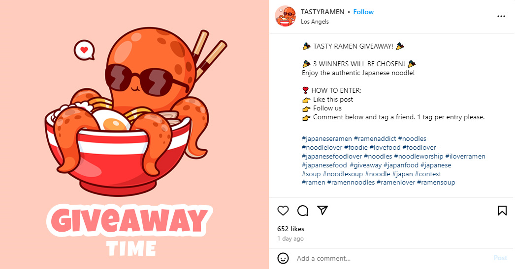The image size is (515, 269).
Task: Open the #giveaway hashtag
Action: point(365,165)
